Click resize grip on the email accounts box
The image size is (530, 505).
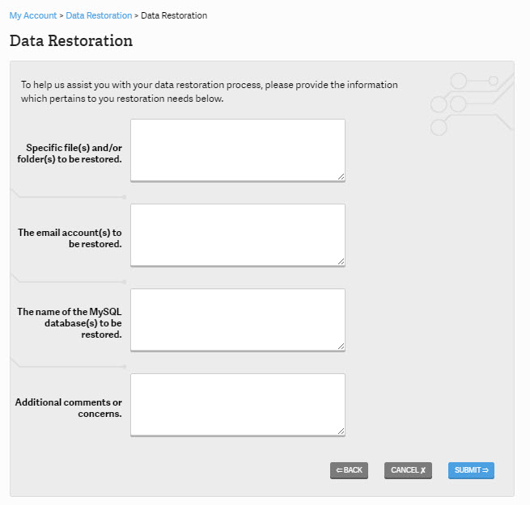tap(341, 261)
